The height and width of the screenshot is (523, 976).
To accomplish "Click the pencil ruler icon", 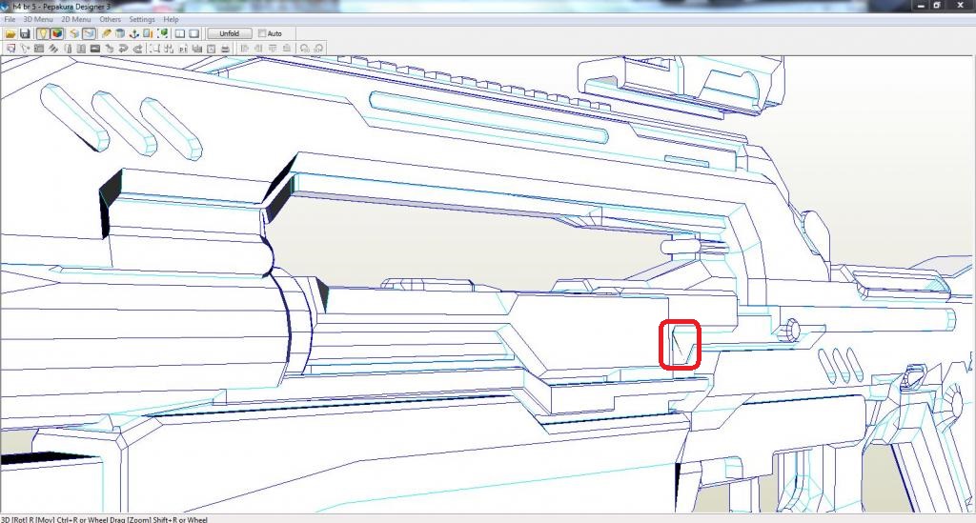I will click(107, 33).
